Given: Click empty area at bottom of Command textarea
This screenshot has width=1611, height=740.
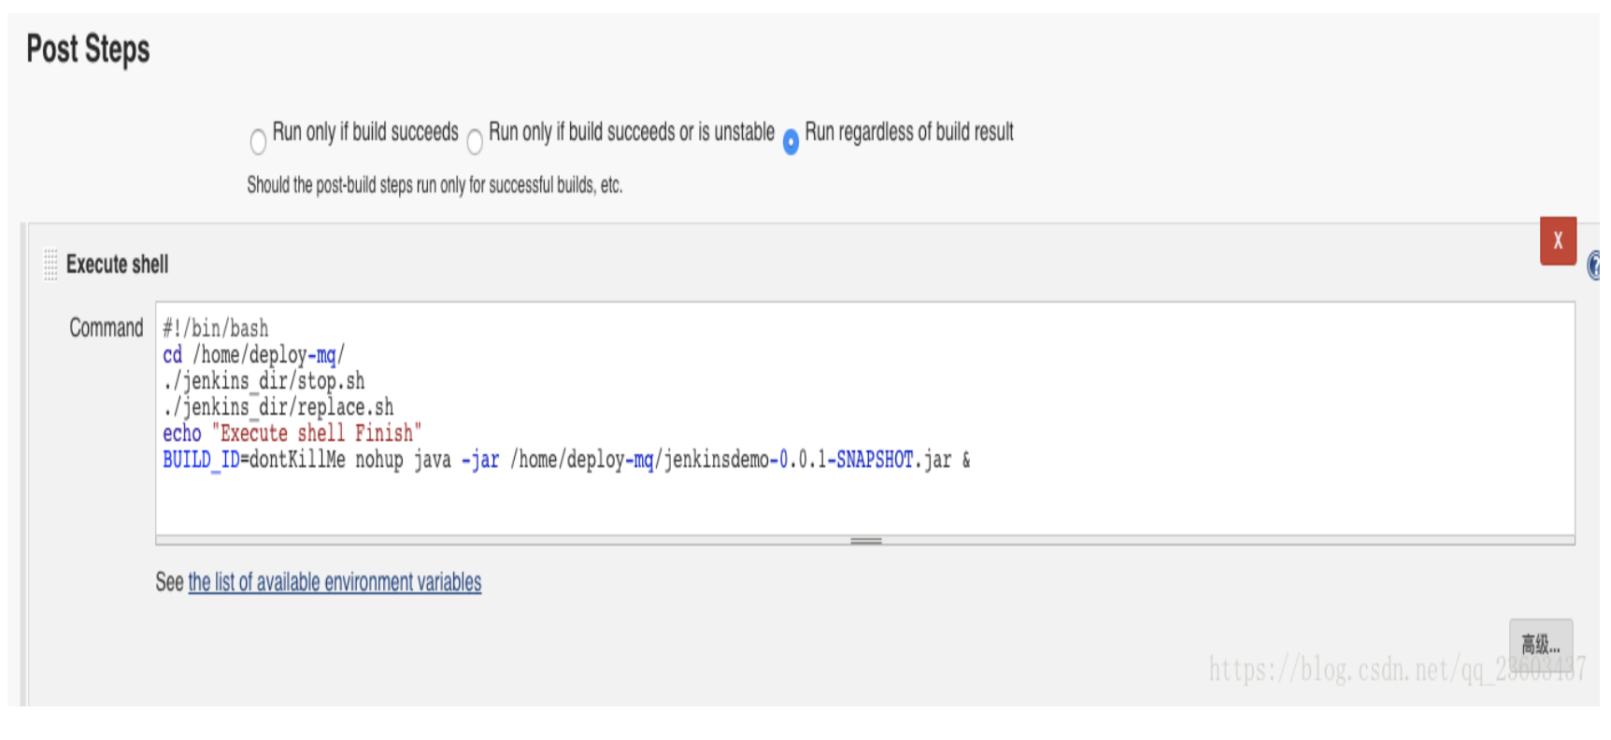Looking at the screenshot, I should click(x=865, y=505).
